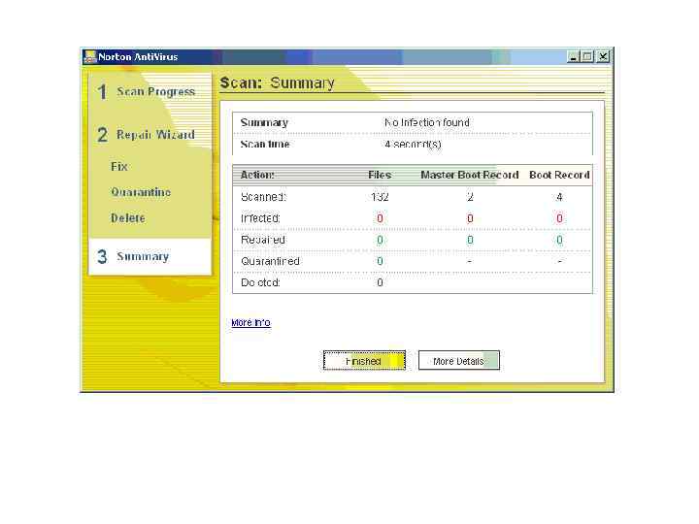Select the Delete sub-step
The width and height of the screenshot is (699, 524).
click(128, 218)
